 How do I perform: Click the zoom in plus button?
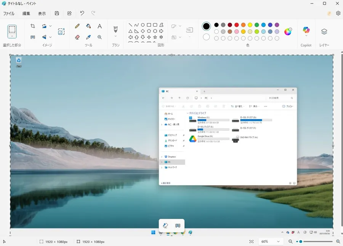click(x=338, y=241)
